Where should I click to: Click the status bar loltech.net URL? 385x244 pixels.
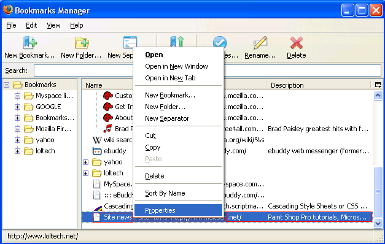(x=43, y=236)
